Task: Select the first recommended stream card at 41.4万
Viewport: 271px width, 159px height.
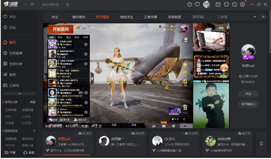Action: (x=68, y=143)
